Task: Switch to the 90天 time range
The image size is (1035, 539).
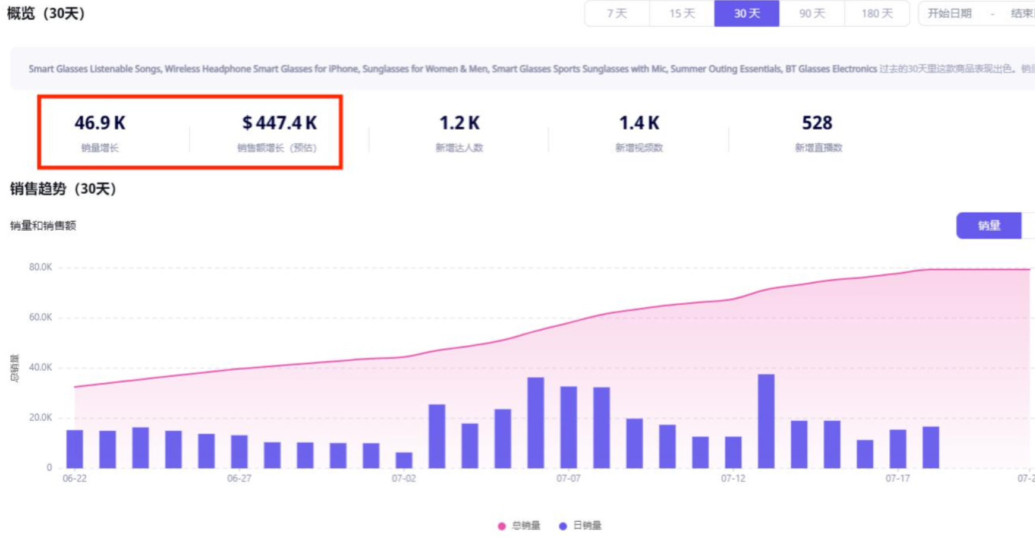Action: 812,13
